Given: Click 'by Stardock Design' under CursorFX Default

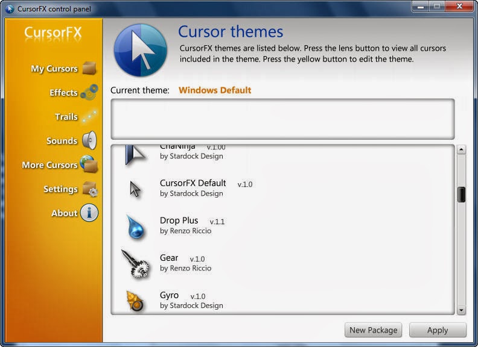Looking at the screenshot, I should click(x=191, y=193).
